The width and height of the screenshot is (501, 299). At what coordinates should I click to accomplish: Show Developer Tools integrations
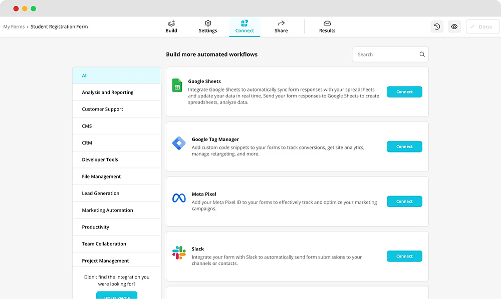tap(117, 159)
